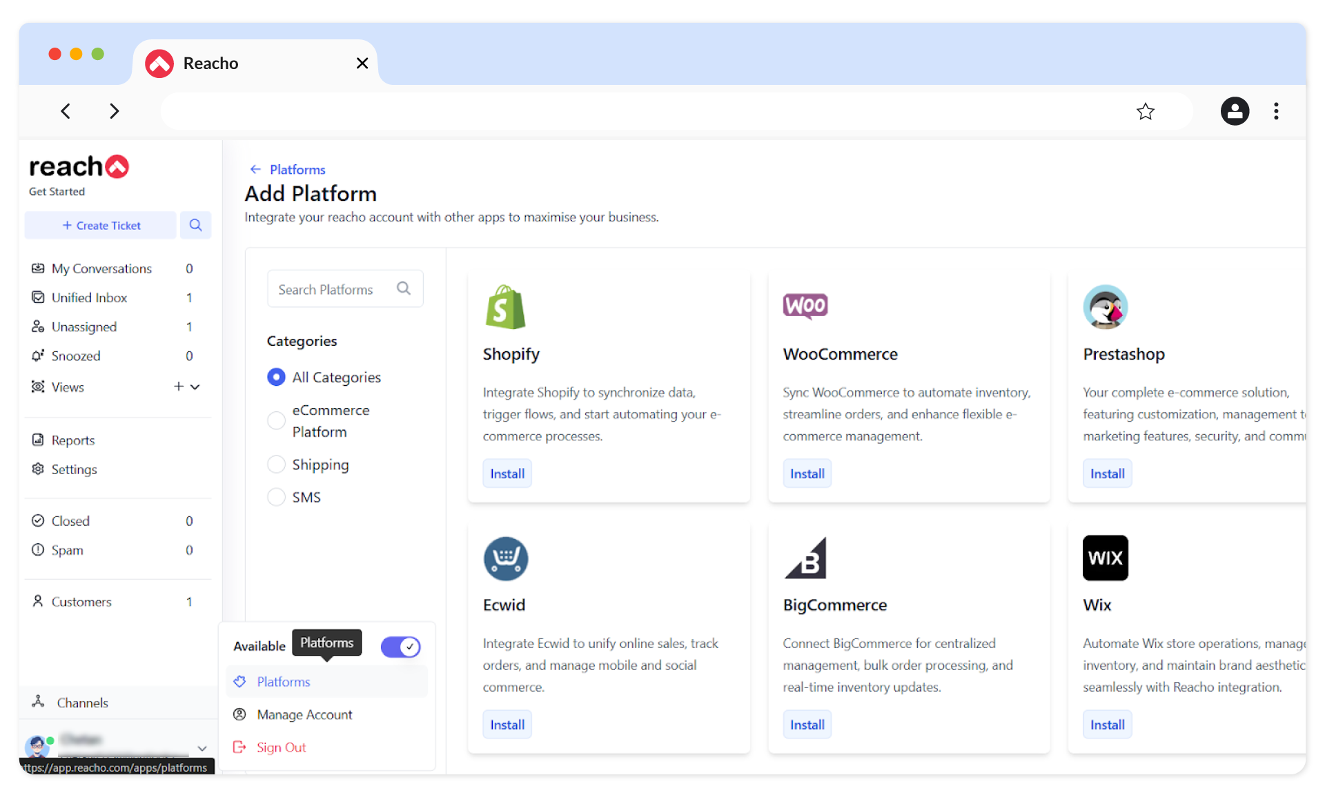Click the back arrow beside Platforms breadcrumb
Screen dimensions: 1325x793
[255, 169]
